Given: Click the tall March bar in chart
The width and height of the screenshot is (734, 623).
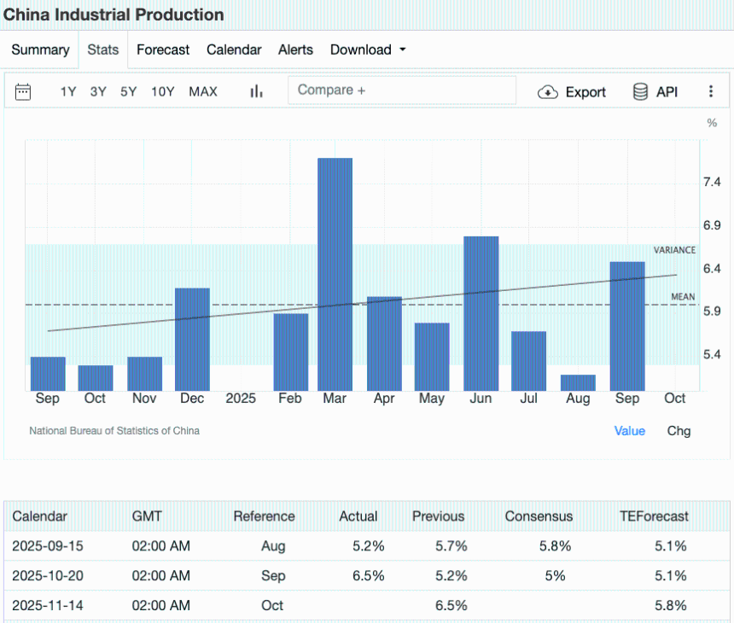Looking at the screenshot, I should point(335,273).
